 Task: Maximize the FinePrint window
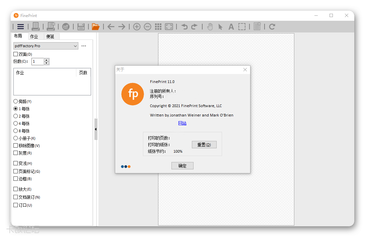click(x=331, y=15)
